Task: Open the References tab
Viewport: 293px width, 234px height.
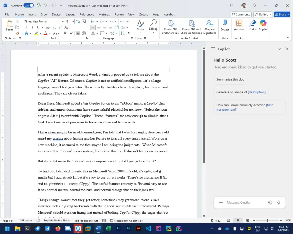Action: (x=86, y=15)
